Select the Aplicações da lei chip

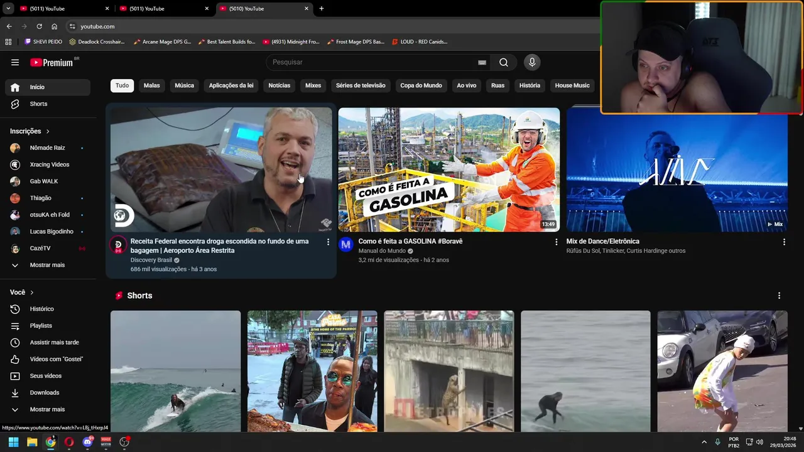[x=231, y=85]
